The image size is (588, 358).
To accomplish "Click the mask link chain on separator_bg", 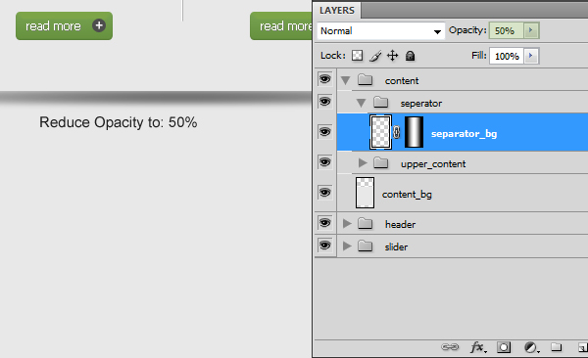I will point(396,132).
